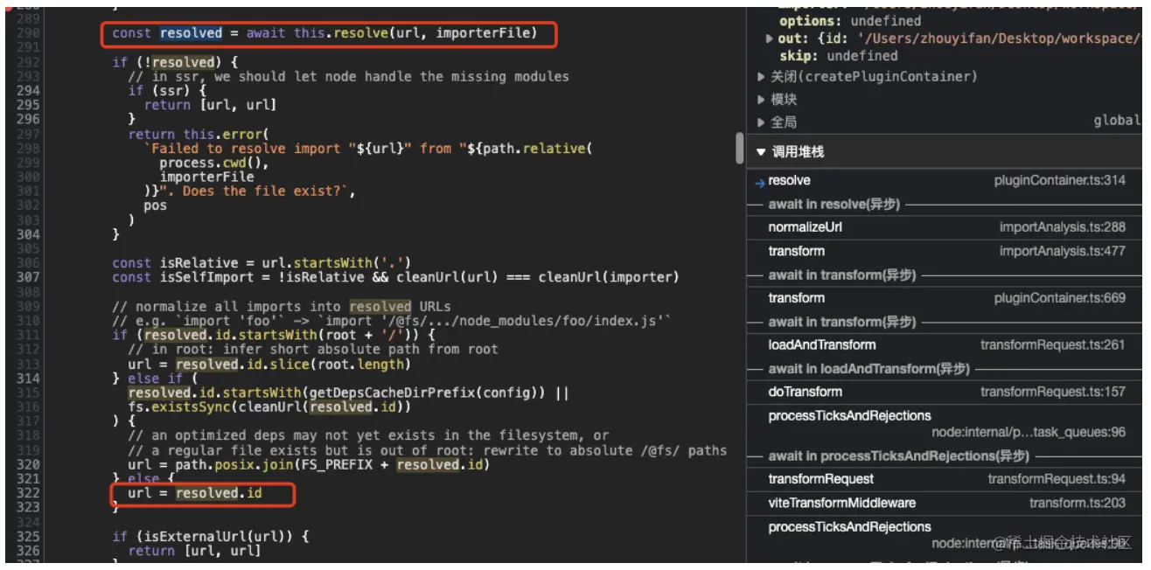Set a breakpoint on line 307
The image size is (1151, 570).
tap(26, 276)
